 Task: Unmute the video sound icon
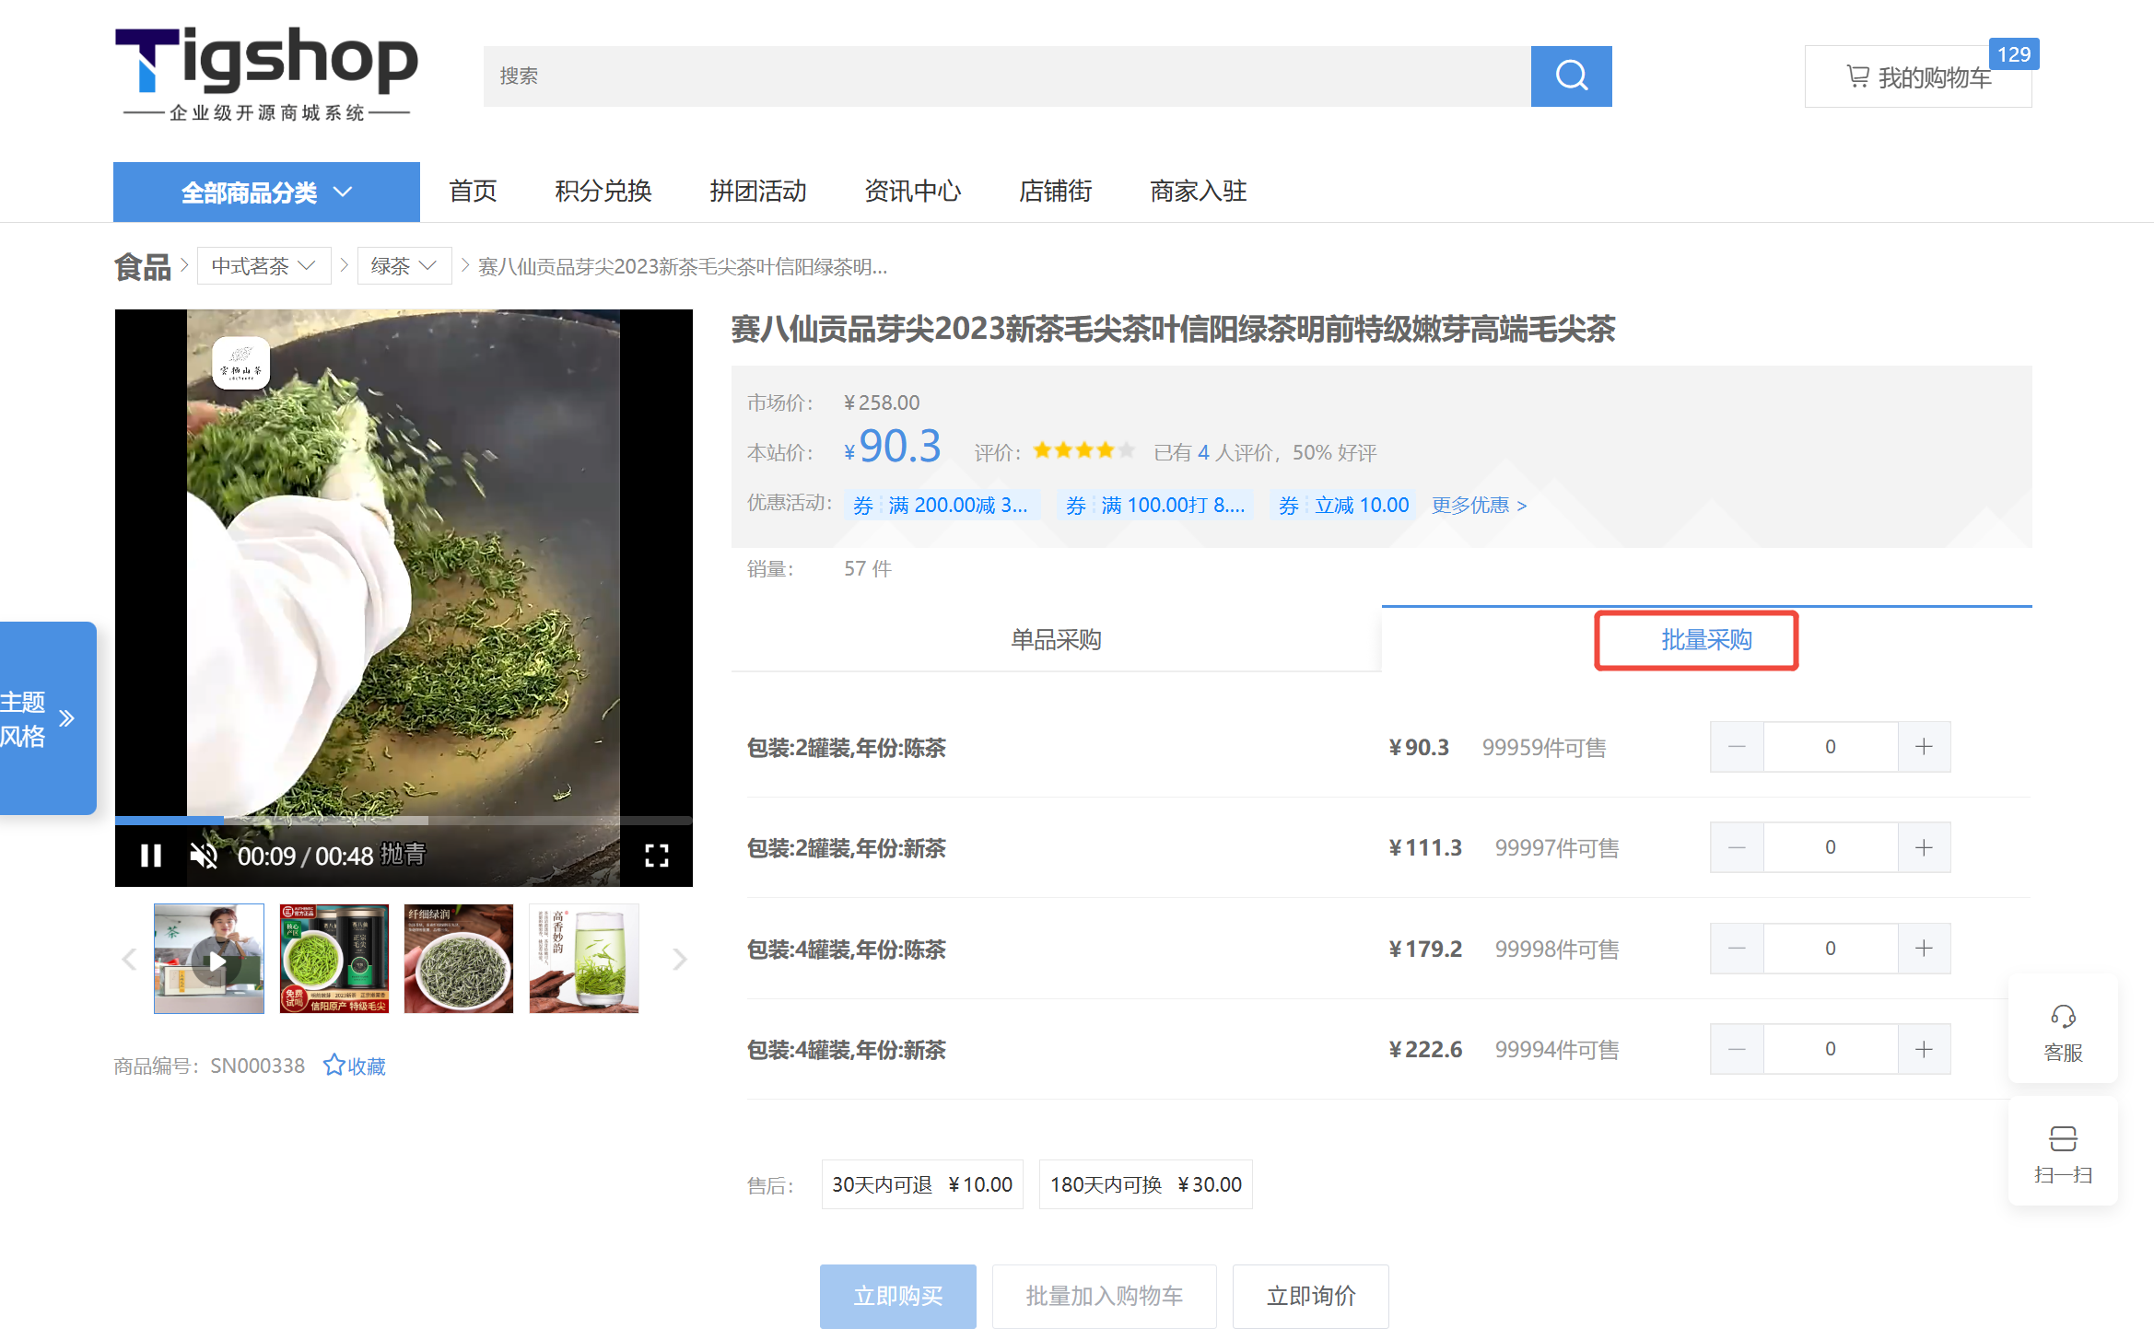coord(204,856)
